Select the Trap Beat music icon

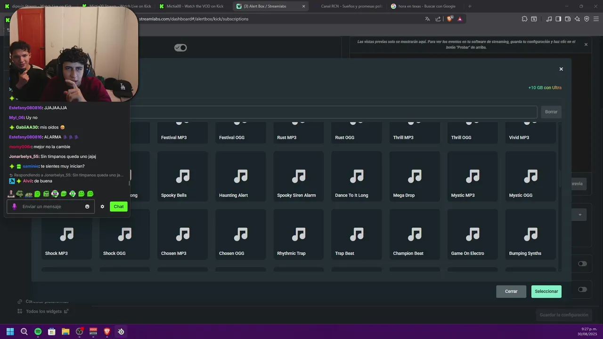[x=357, y=234]
